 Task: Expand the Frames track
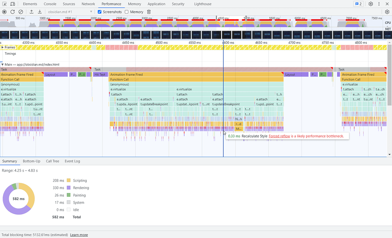[x=2, y=47]
